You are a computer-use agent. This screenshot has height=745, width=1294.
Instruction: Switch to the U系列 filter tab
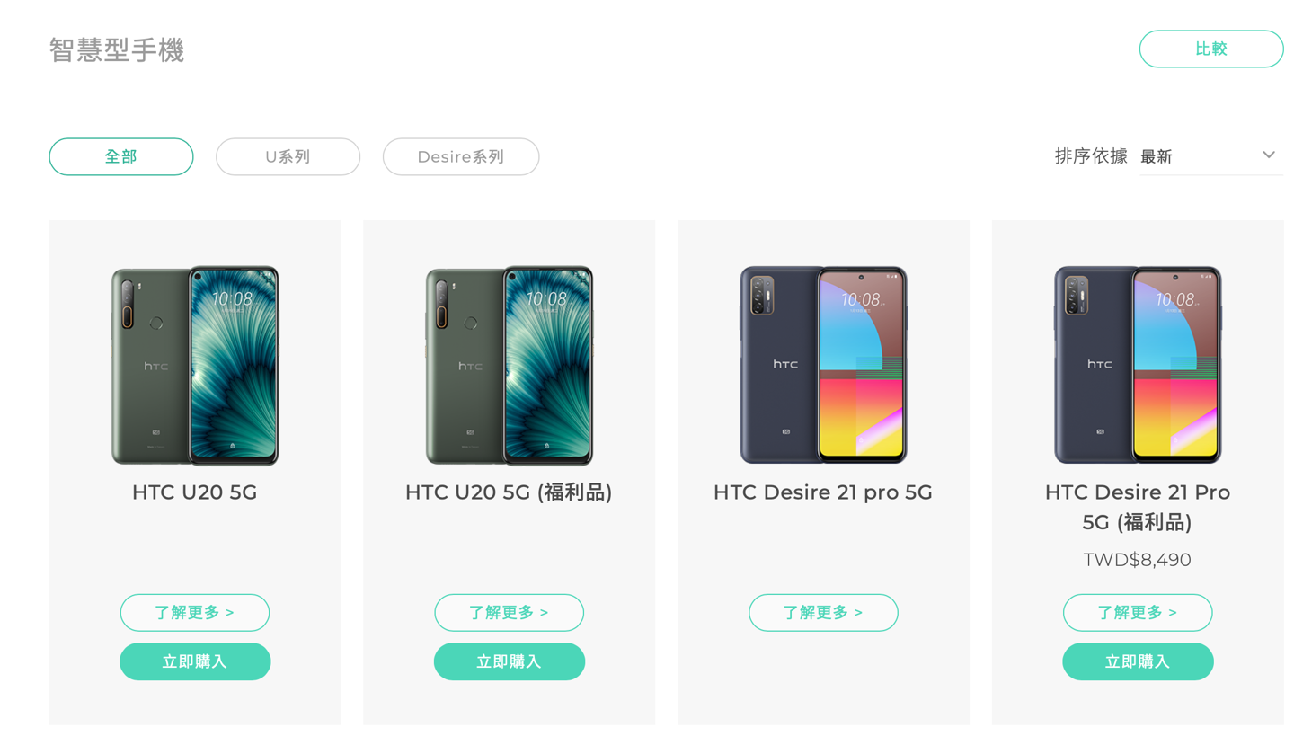(288, 156)
